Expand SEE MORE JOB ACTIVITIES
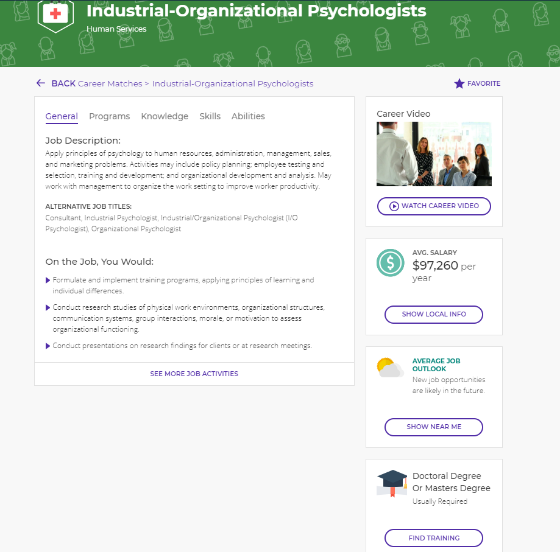The image size is (560, 552). [194, 374]
